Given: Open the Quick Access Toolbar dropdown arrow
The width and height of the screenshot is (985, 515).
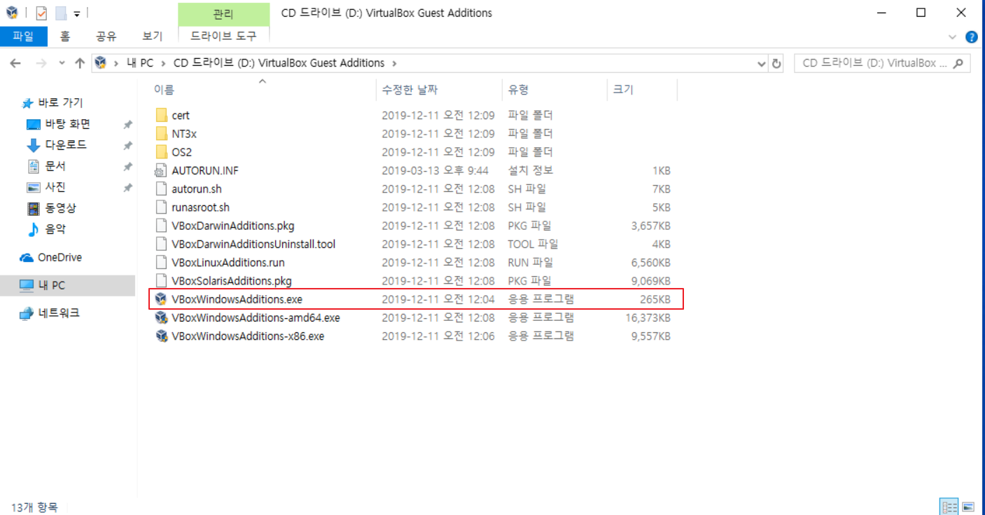Looking at the screenshot, I should pos(76,13).
